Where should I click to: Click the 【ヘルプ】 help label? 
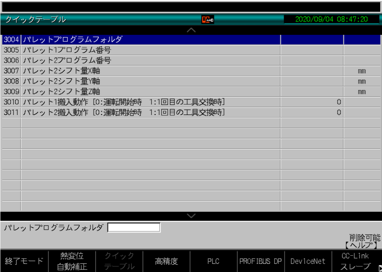pyautogui.click(x=362, y=245)
